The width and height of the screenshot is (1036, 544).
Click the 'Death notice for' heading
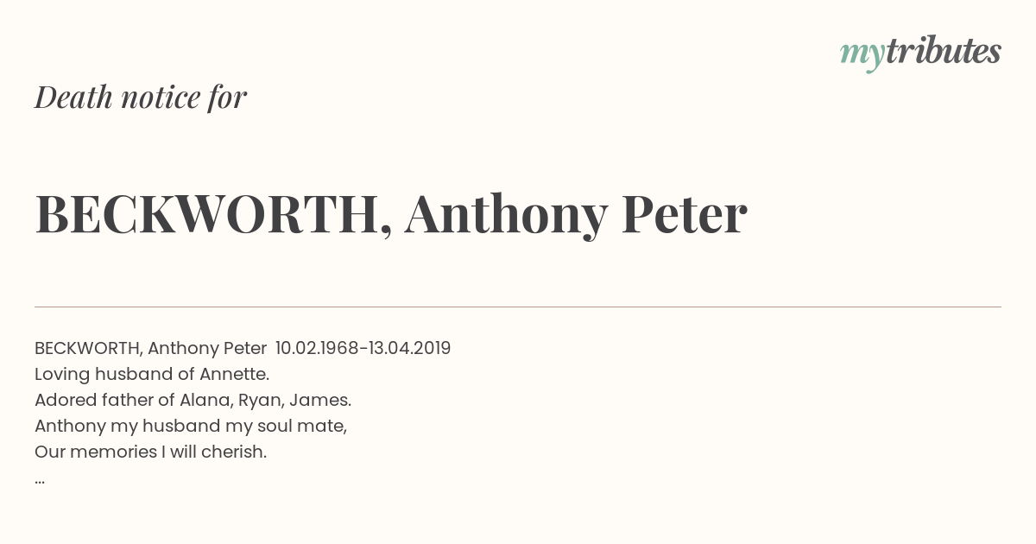click(x=141, y=98)
